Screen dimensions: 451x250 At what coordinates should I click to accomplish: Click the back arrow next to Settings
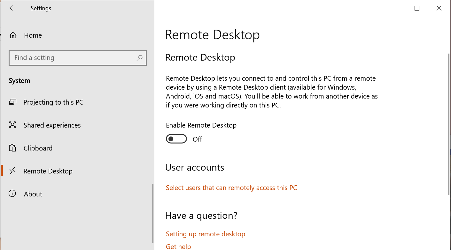pyautogui.click(x=12, y=8)
